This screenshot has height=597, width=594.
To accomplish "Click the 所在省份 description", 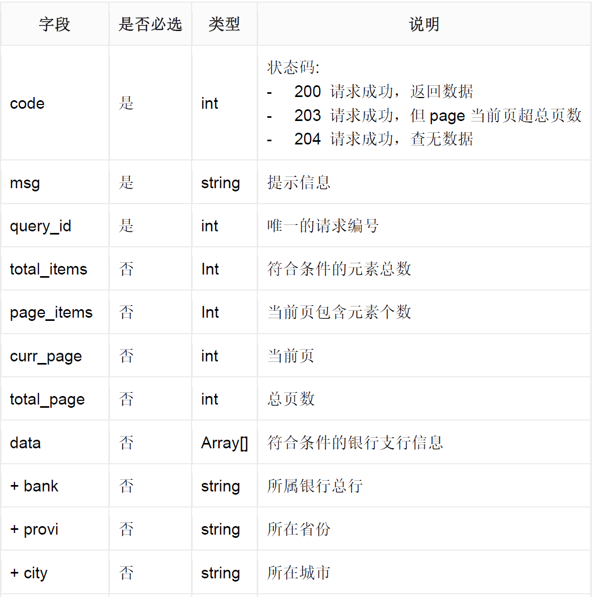I will (298, 529).
